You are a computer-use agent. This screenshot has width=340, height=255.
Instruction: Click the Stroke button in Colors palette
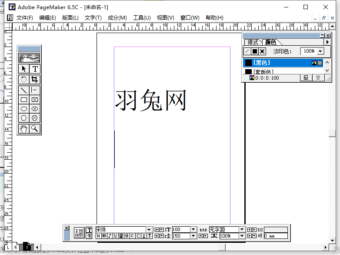tap(247, 51)
